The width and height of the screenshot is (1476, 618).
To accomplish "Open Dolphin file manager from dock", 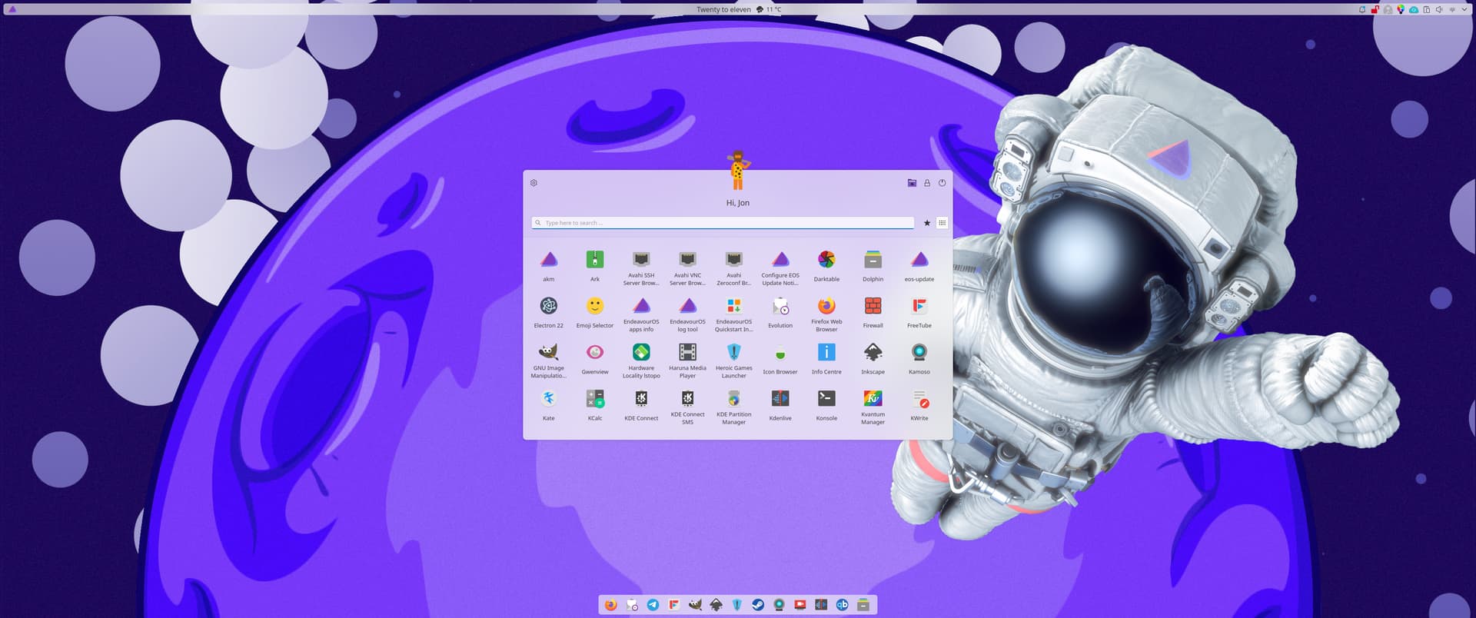I will coord(863,605).
